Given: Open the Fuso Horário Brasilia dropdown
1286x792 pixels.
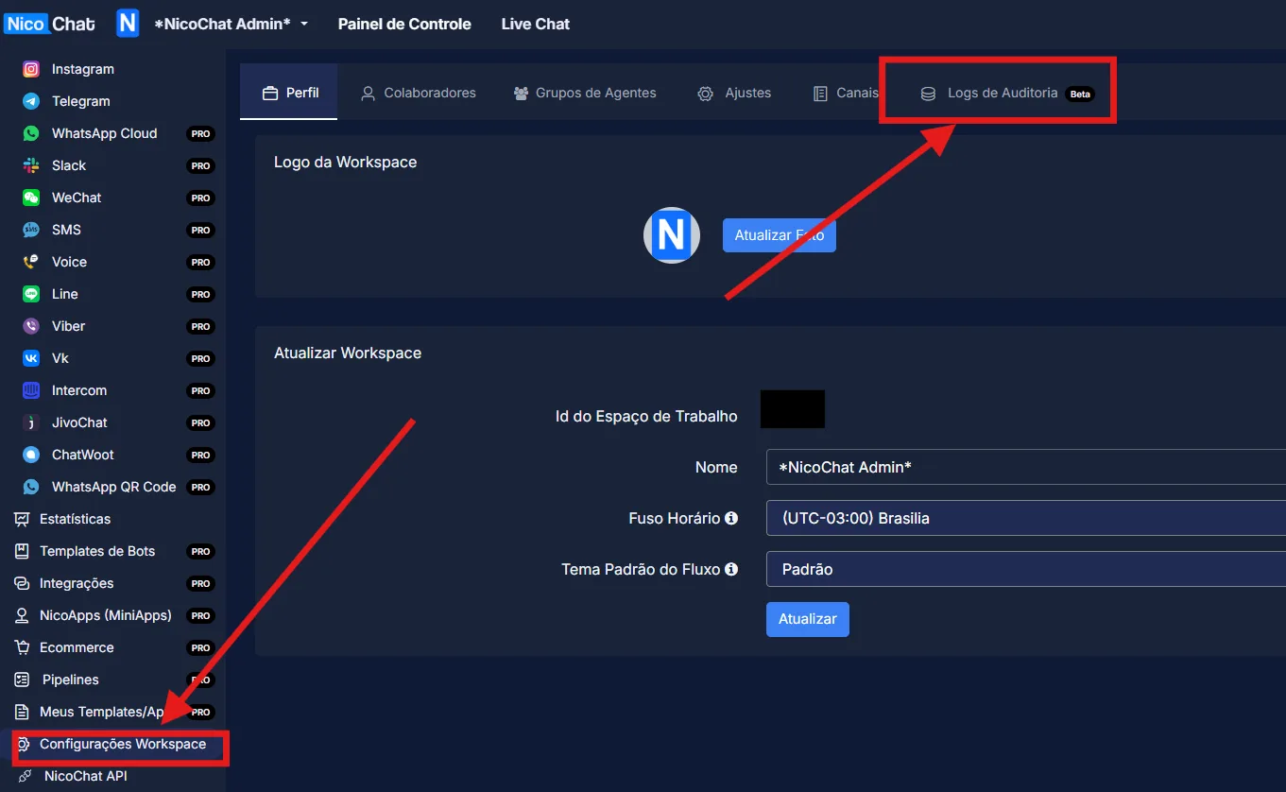Looking at the screenshot, I should coord(1025,518).
